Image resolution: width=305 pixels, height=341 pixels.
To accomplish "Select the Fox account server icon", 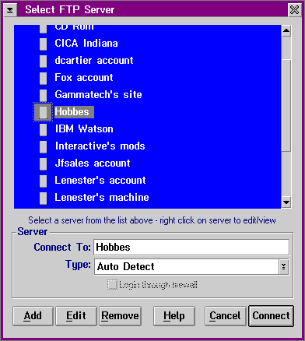I will 44,78.
